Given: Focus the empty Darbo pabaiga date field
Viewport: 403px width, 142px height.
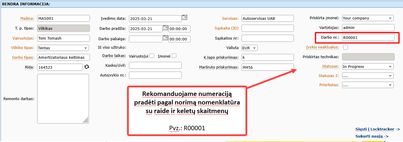Looking at the screenshot, I should pos(146,39).
